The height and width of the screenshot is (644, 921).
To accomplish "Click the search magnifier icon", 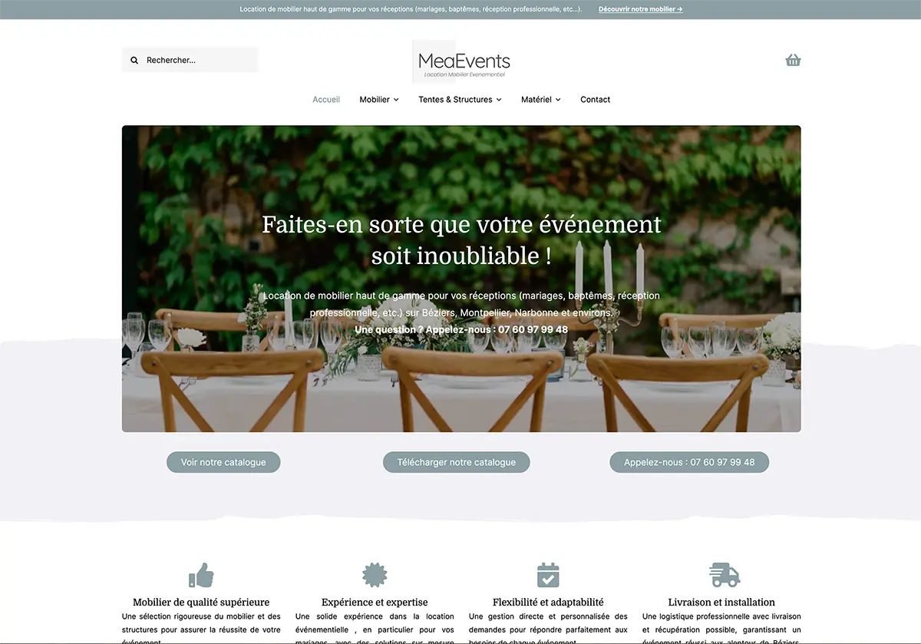I will (x=134, y=60).
